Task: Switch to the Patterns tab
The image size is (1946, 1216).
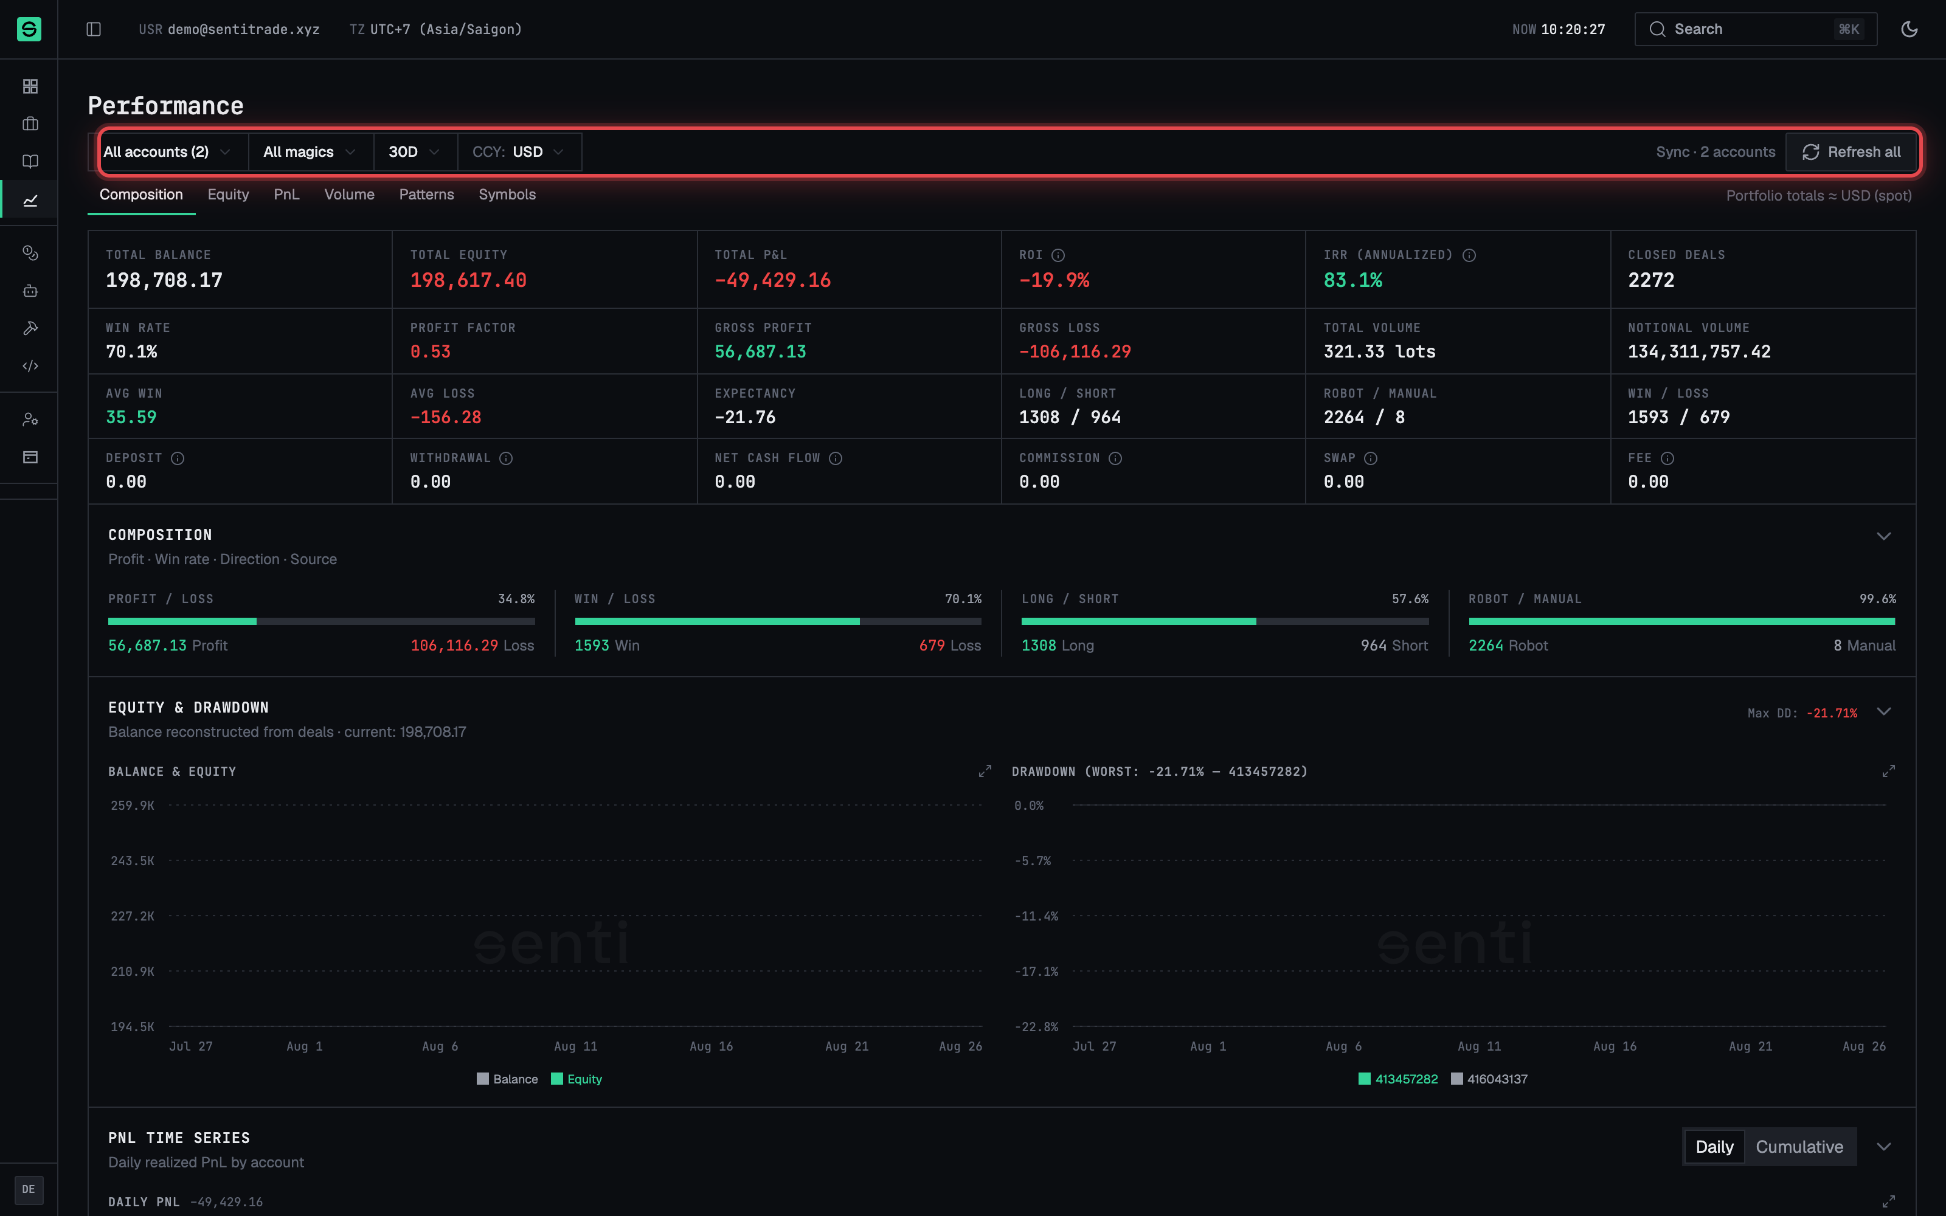Action: pos(426,195)
